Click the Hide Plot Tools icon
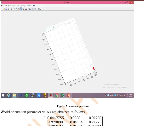144x126 pixels. (38, 9)
